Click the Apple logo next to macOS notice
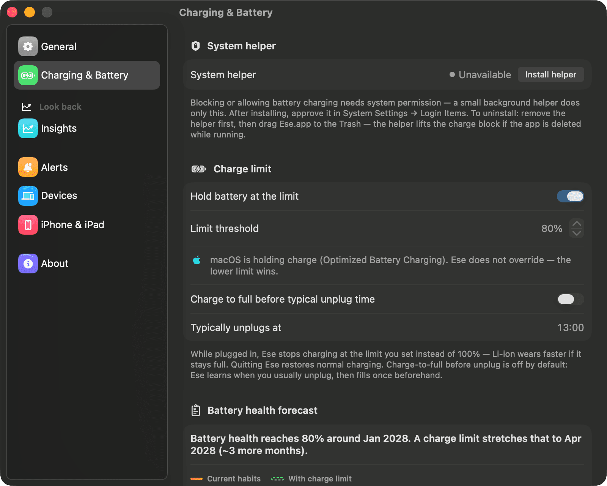Viewport: 607px width, 486px height. 197,260
